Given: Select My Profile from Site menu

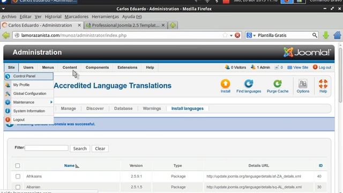Looking at the screenshot, I should click(x=21, y=85).
